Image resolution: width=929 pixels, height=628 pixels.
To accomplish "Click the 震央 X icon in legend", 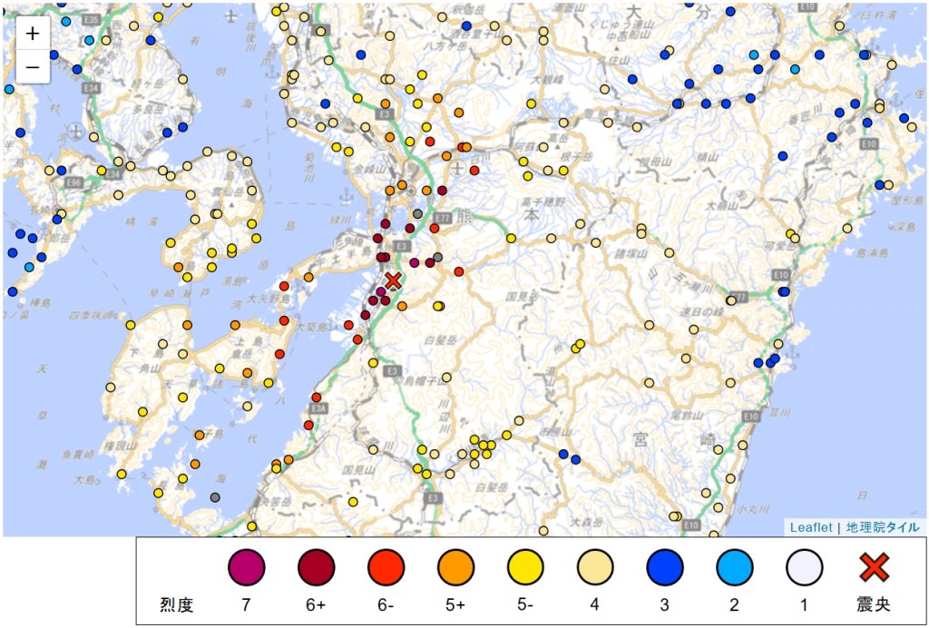I will (875, 567).
